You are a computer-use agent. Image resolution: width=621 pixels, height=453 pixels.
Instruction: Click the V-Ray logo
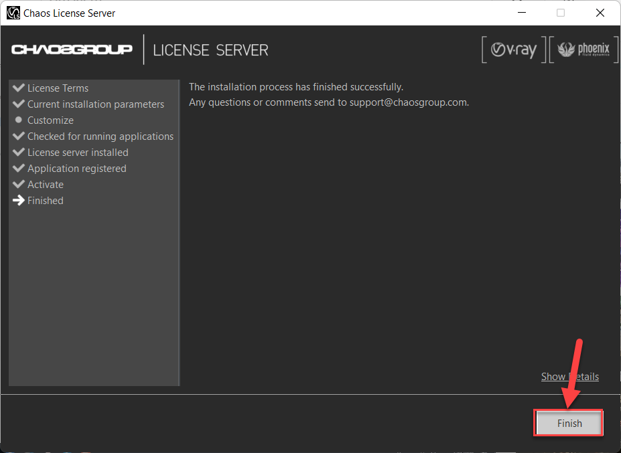514,50
